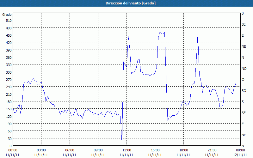The height and width of the screenshot is (158, 253).
Task: Select the E compass label level with 450
Action: click(x=243, y=35)
